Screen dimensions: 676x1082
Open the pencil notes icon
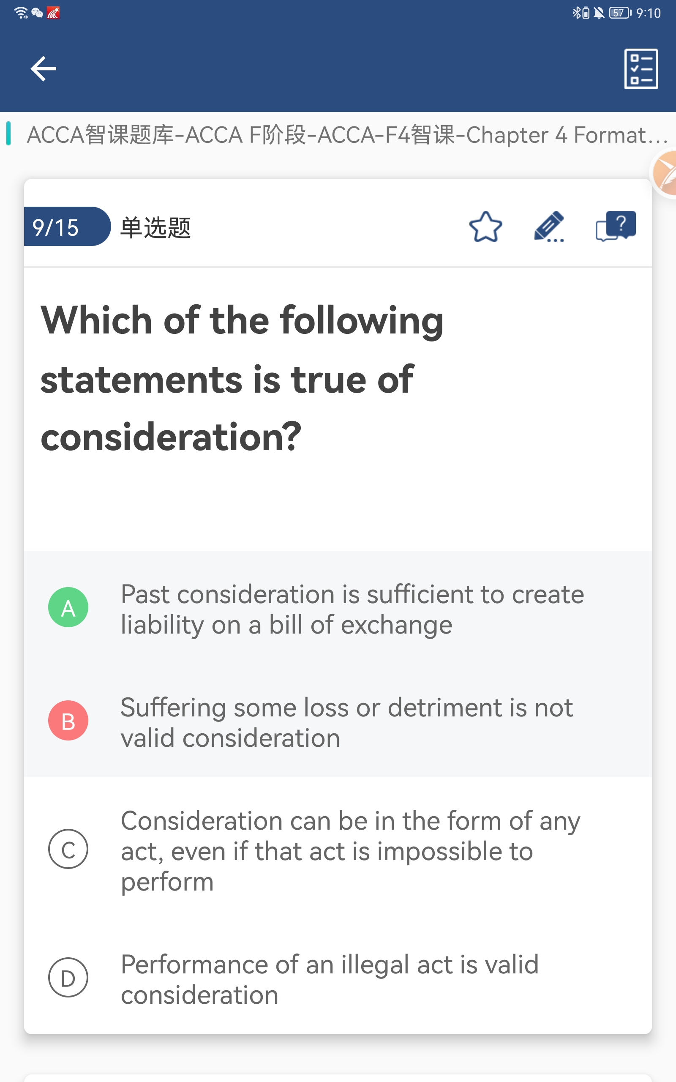549,227
